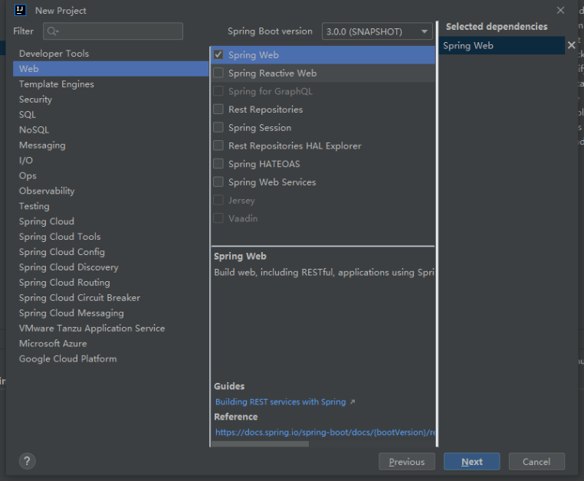Select Spring Web in Selected dependencies list
Viewport: 584px width, 481px height.
502,46
